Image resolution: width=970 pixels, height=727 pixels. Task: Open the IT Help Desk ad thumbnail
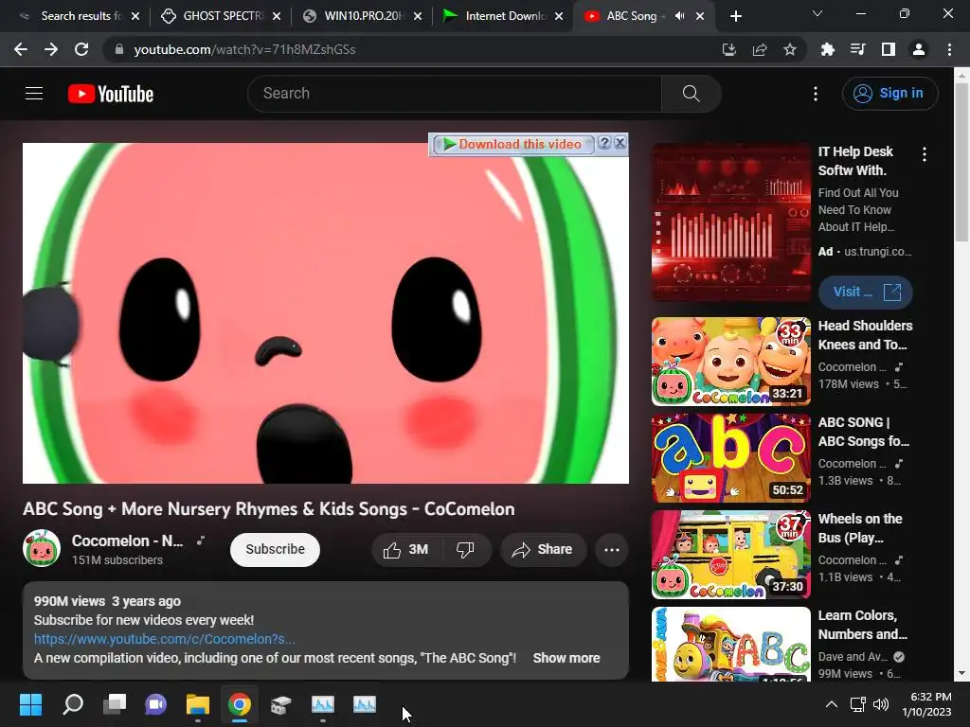click(x=730, y=222)
